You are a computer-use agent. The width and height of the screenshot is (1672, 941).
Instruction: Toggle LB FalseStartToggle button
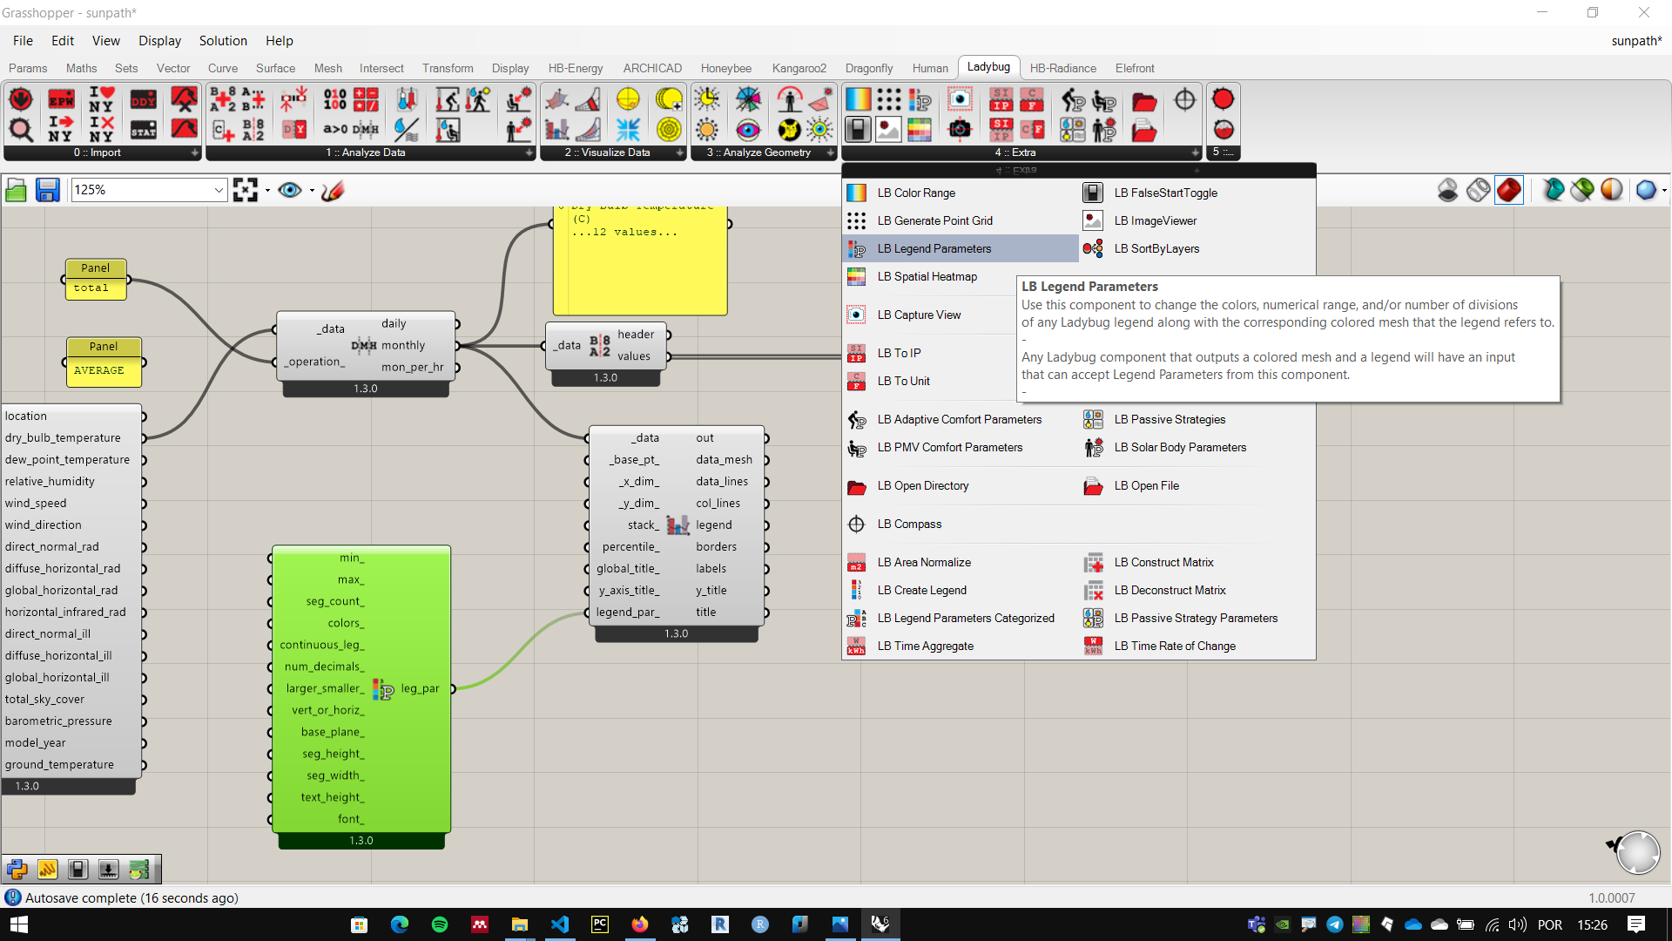pyautogui.click(x=1093, y=192)
